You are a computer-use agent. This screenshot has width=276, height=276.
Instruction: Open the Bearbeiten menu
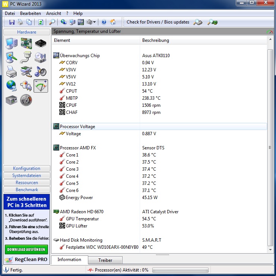coord(31,13)
